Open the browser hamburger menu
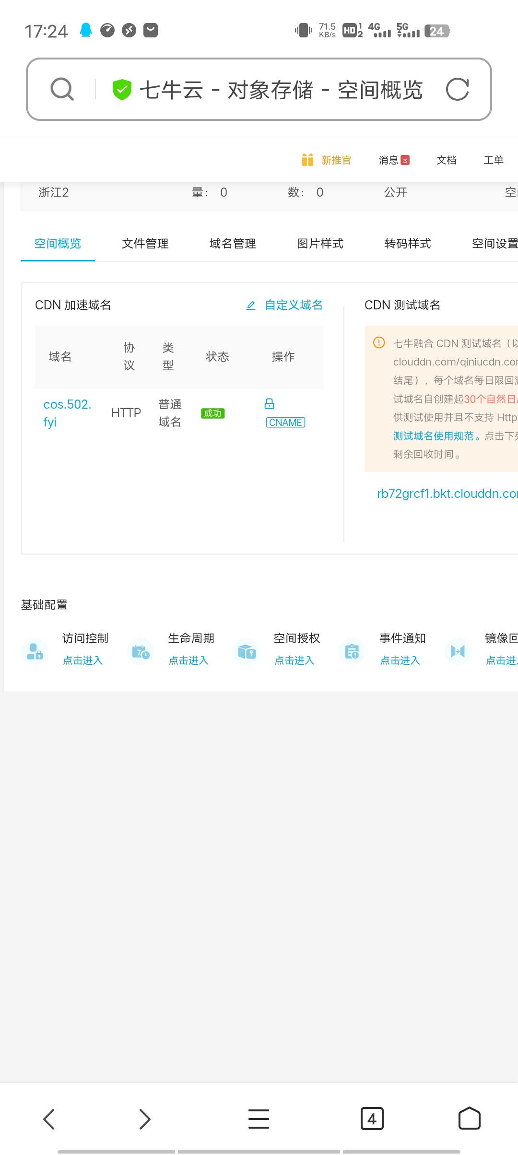Image resolution: width=518 pixels, height=1155 pixels. 259,1119
